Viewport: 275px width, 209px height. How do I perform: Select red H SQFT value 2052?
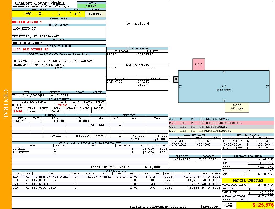click(62, 105)
